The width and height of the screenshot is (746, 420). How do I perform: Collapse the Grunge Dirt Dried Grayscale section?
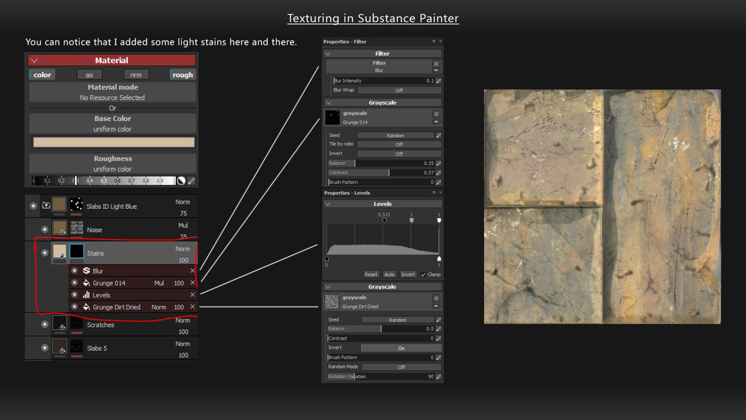[328, 287]
